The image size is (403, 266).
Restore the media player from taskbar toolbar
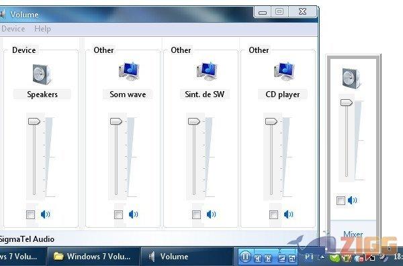[x=292, y=259]
